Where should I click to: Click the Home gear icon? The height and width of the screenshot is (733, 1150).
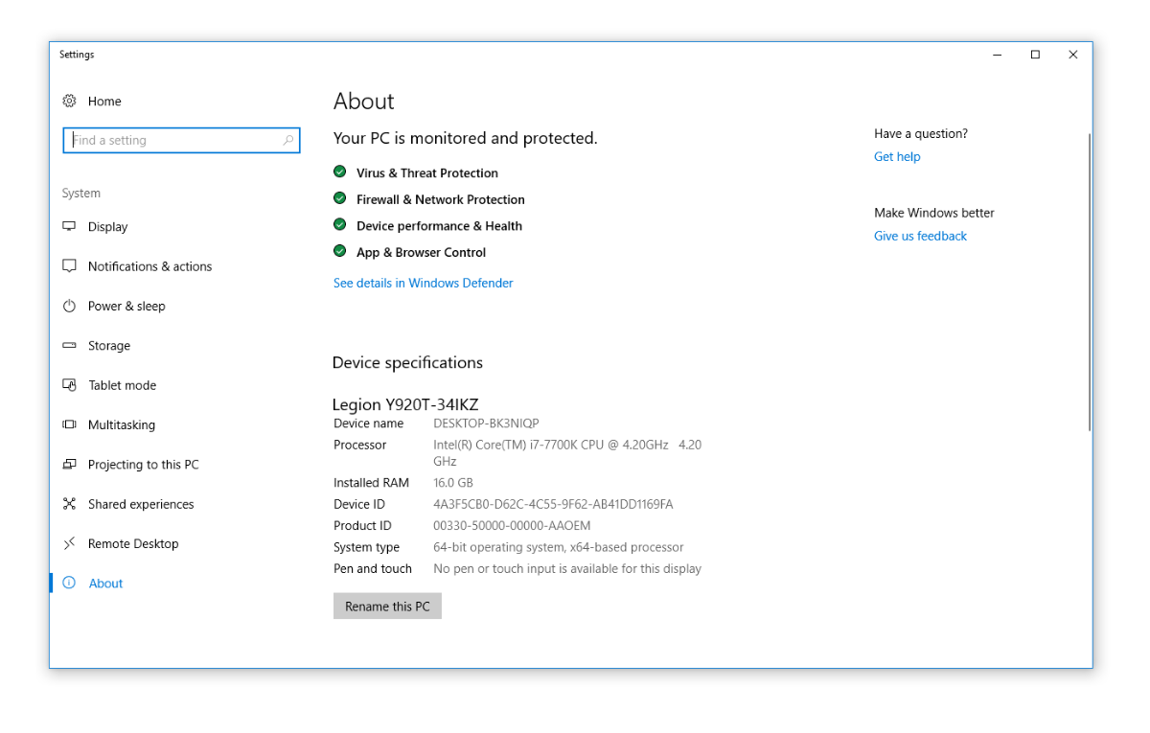click(69, 101)
